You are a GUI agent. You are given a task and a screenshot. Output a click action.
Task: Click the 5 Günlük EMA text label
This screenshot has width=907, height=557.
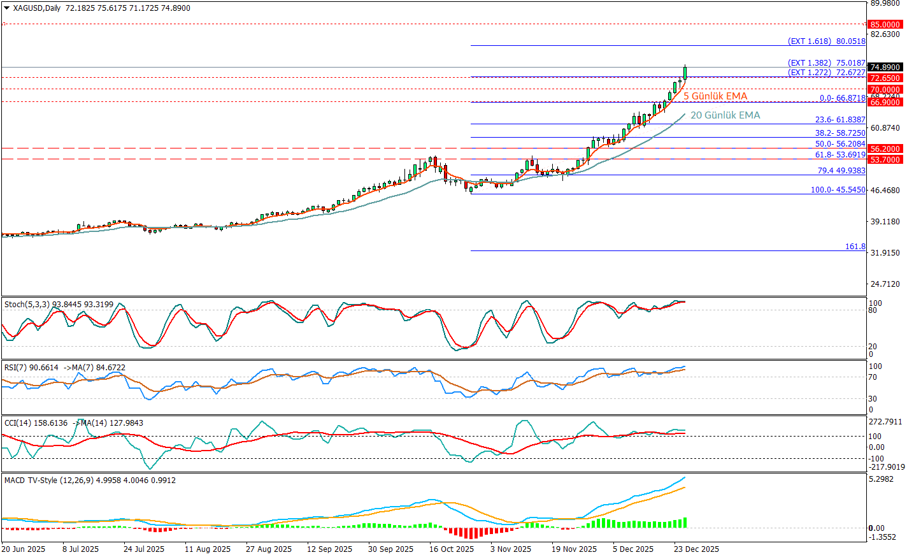pyautogui.click(x=715, y=96)
